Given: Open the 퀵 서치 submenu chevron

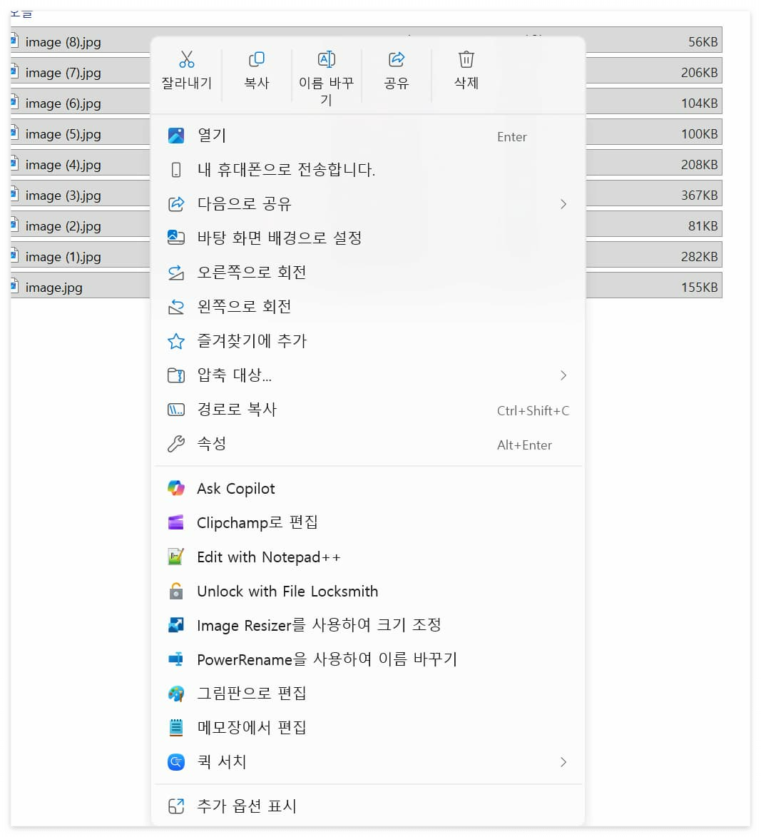Looking at the screenshot, I should (563, 762).
